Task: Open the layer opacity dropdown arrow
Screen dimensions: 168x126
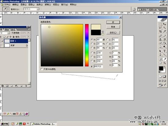Action: tap(28, 33)
